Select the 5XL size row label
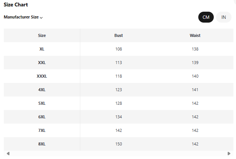The height and width of the screenshot is (159, 236). click(x=42, y=103)
